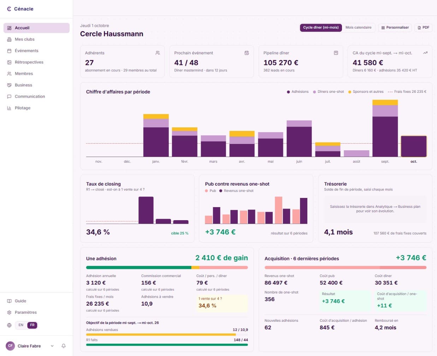Select the FR language option

point(32,325)
